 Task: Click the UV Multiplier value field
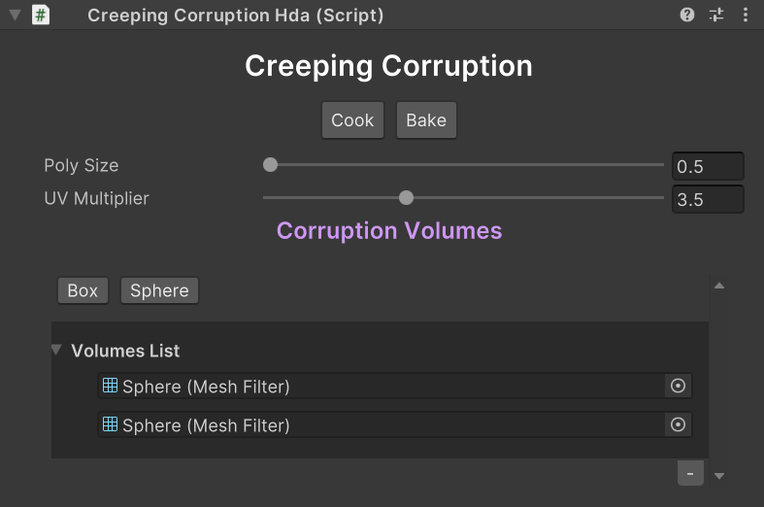tap(708, 199)
